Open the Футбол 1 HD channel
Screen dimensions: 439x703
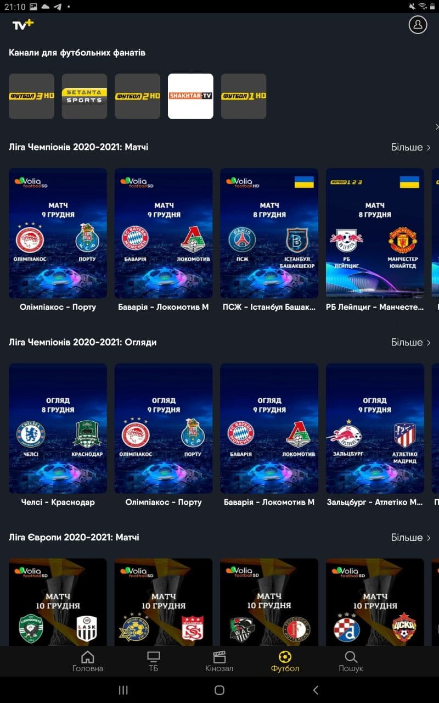click(244, 96)
